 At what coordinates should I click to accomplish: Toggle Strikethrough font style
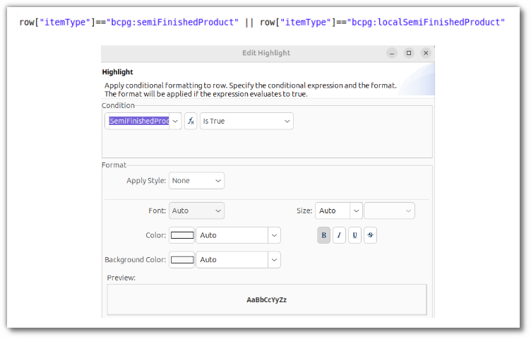tap(371, 235)
